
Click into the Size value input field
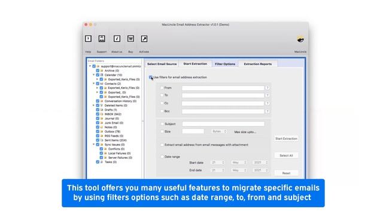click(x=193, y=131)
